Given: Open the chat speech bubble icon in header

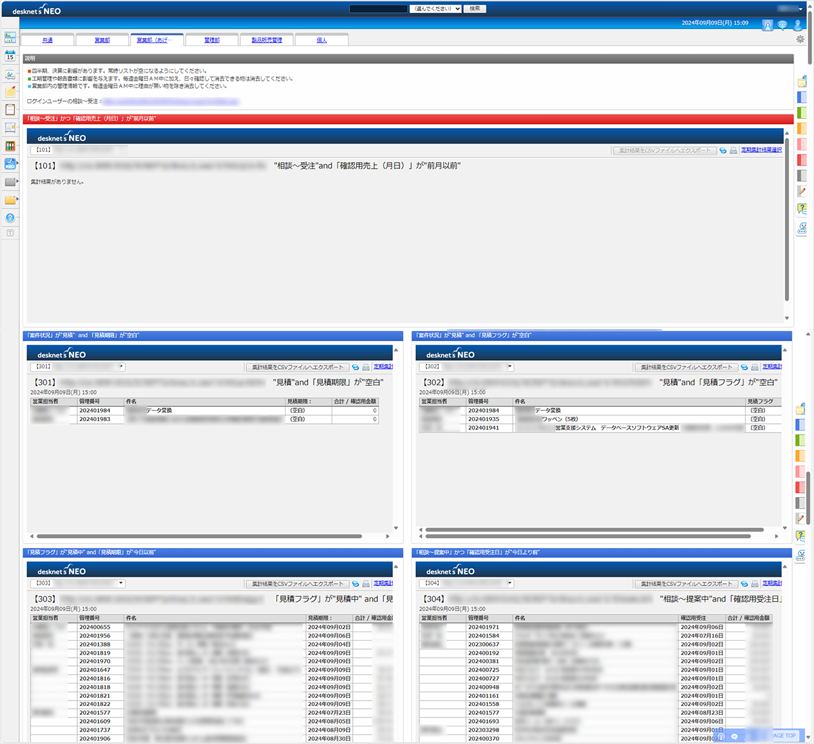Looking at the screenshot, I should tap(782, 25).
